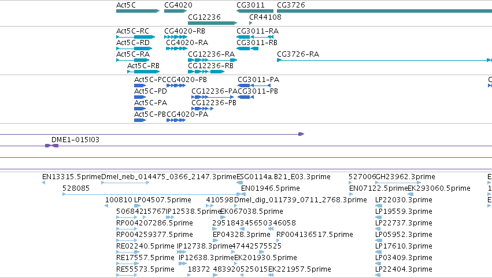Click the CG12236 gene label
This screenshot has height=278, width=492.
click(204, 17)
